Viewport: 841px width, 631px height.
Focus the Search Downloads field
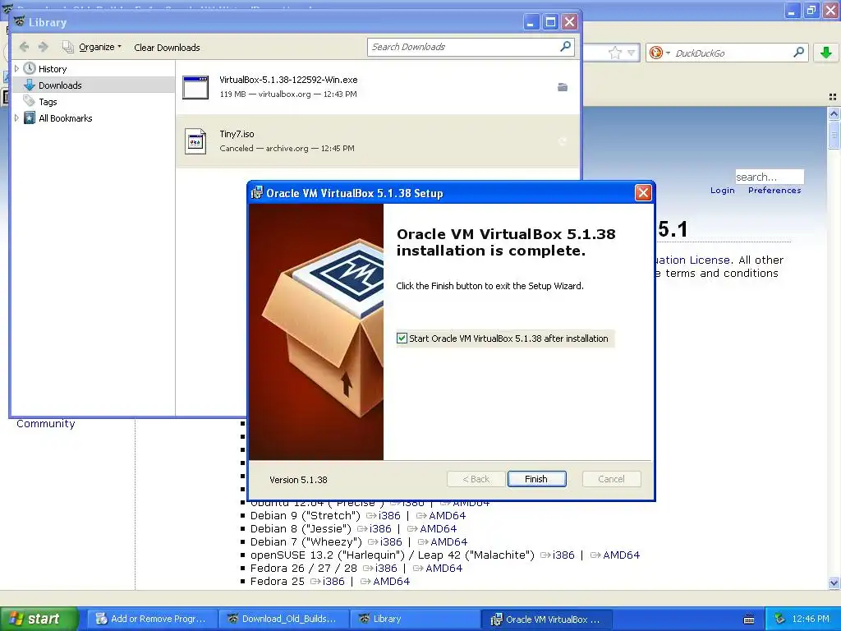click(x=464, y=47)
